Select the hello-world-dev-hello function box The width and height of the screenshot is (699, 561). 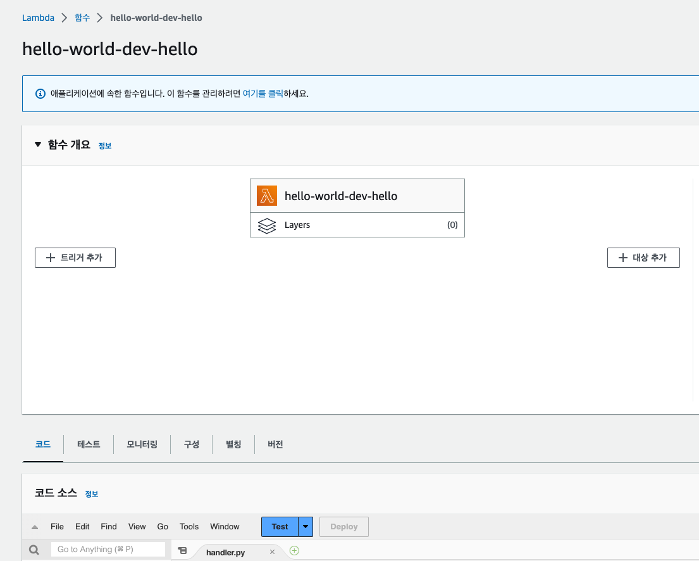tap(357, 196)
